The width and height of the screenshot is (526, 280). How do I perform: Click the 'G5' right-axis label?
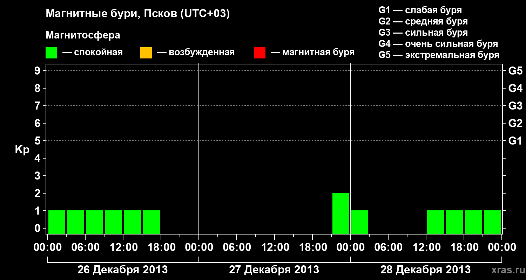(515, 71)
